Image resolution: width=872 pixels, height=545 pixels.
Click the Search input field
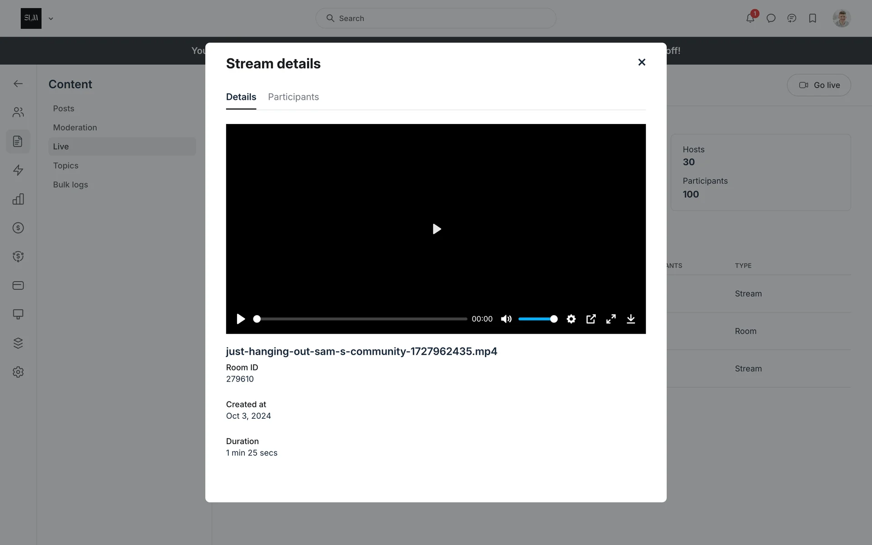pos(436,18)
